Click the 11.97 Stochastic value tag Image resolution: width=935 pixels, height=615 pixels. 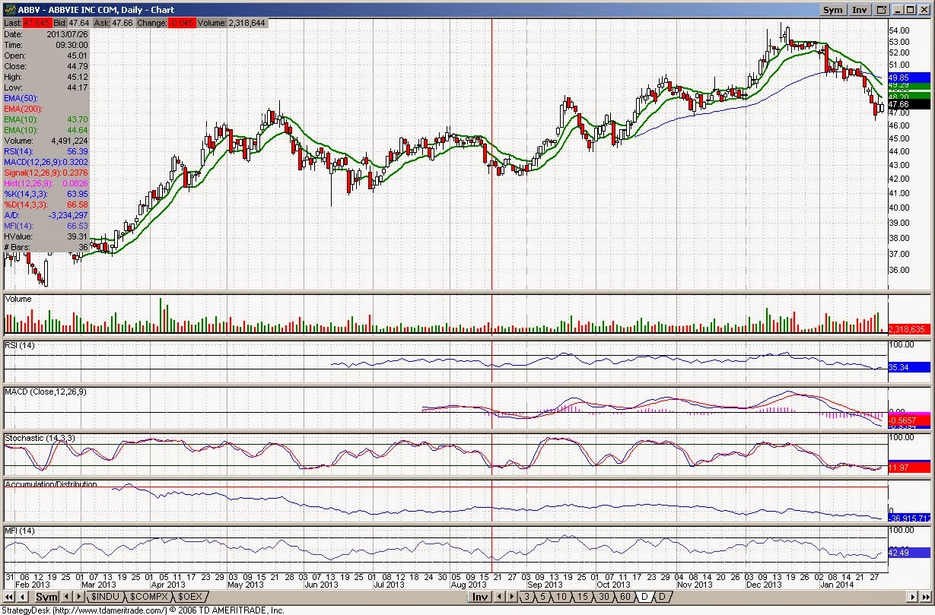[908, 466]
